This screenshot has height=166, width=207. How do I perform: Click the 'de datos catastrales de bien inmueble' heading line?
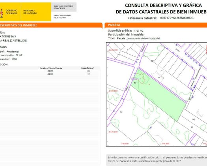161,12
